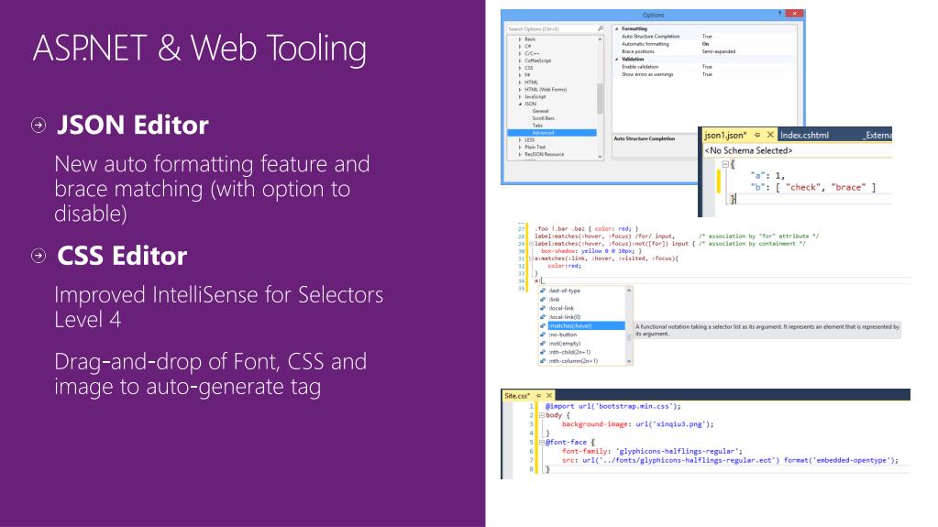The image size is (938, 527).
Task: Select Scroll Bars under JSON options
Action: click(x=543, y=118)
